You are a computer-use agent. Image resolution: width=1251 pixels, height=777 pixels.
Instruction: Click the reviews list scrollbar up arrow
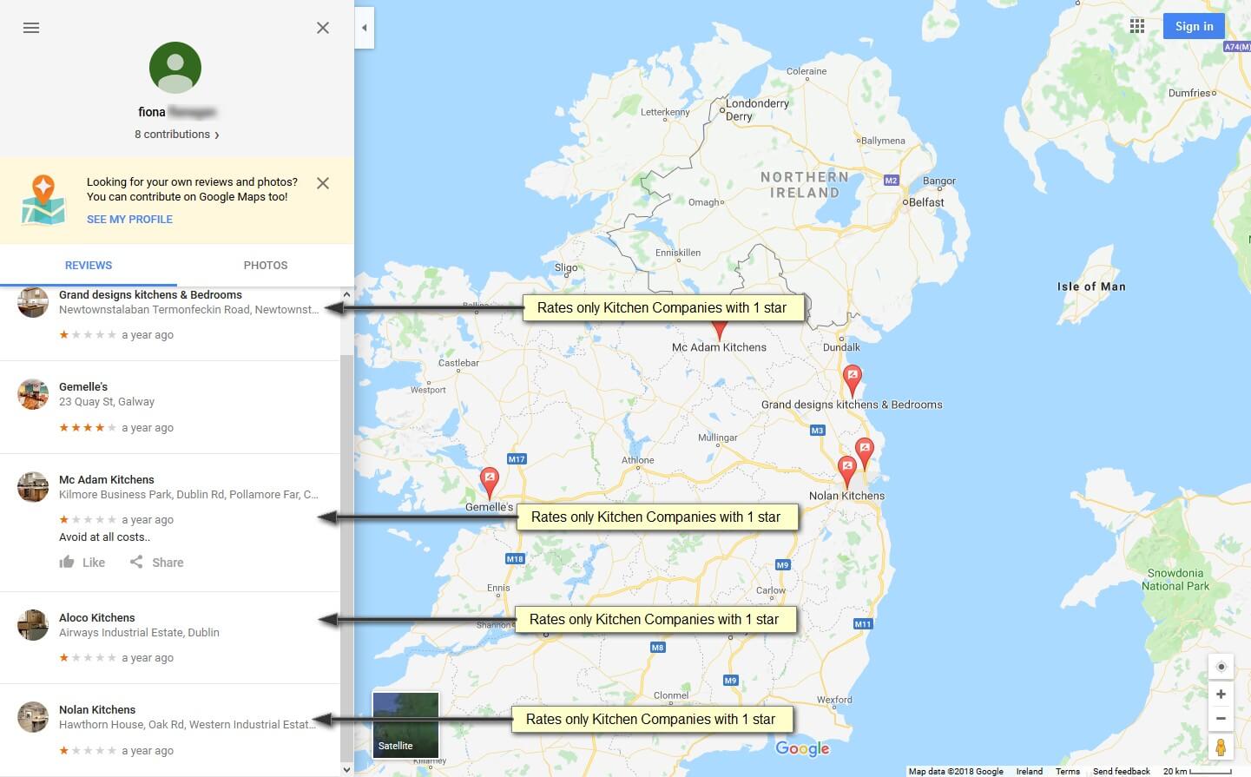(x=346, y=295)
